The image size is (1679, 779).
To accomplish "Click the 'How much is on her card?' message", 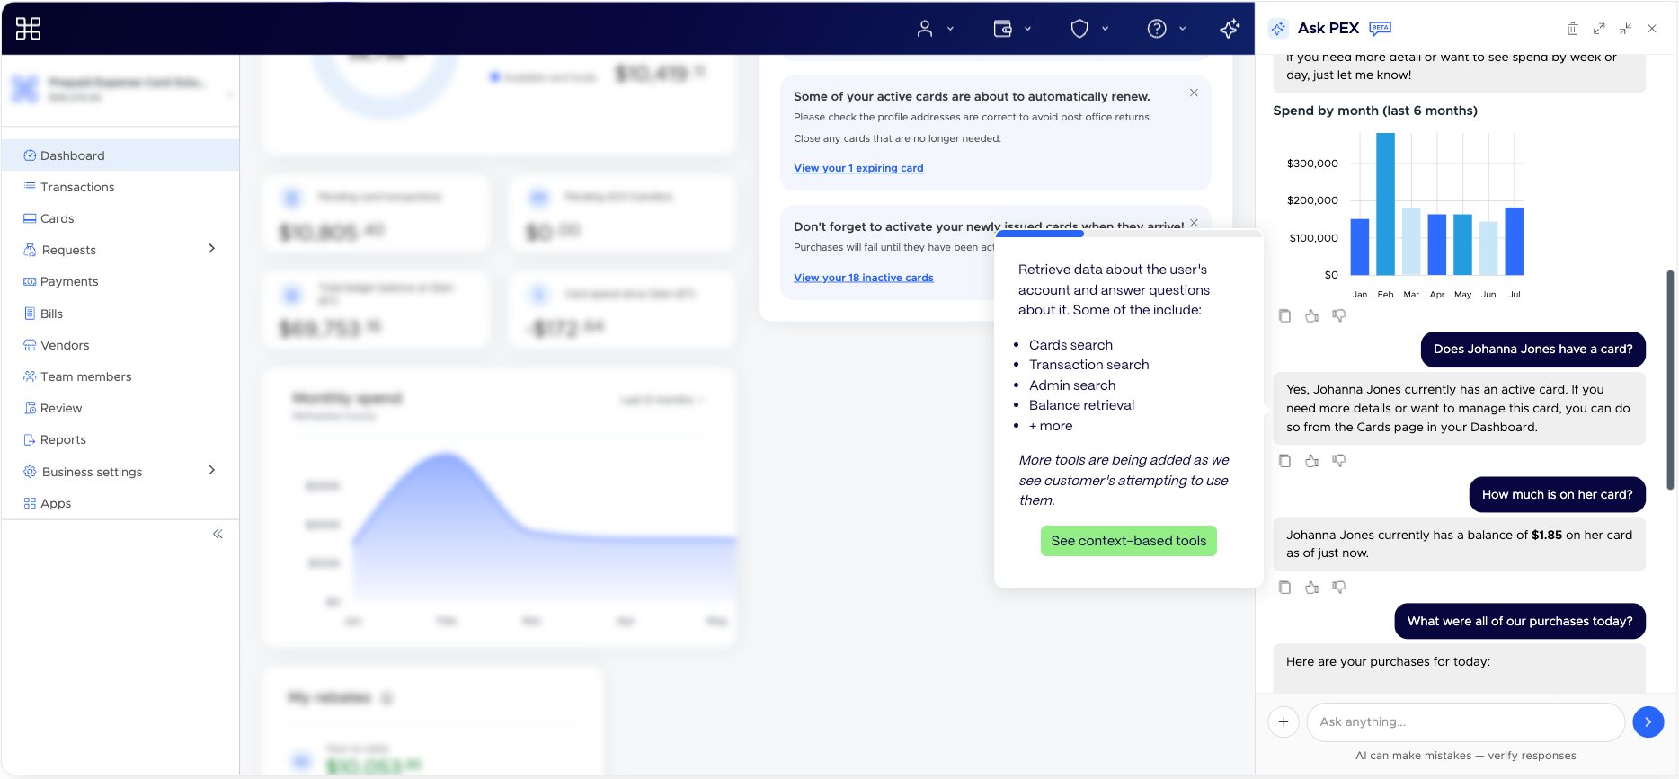I will coord(1557,494).
